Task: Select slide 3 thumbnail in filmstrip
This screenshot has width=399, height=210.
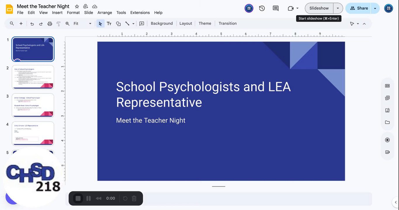Action: (x=33, y=105)
